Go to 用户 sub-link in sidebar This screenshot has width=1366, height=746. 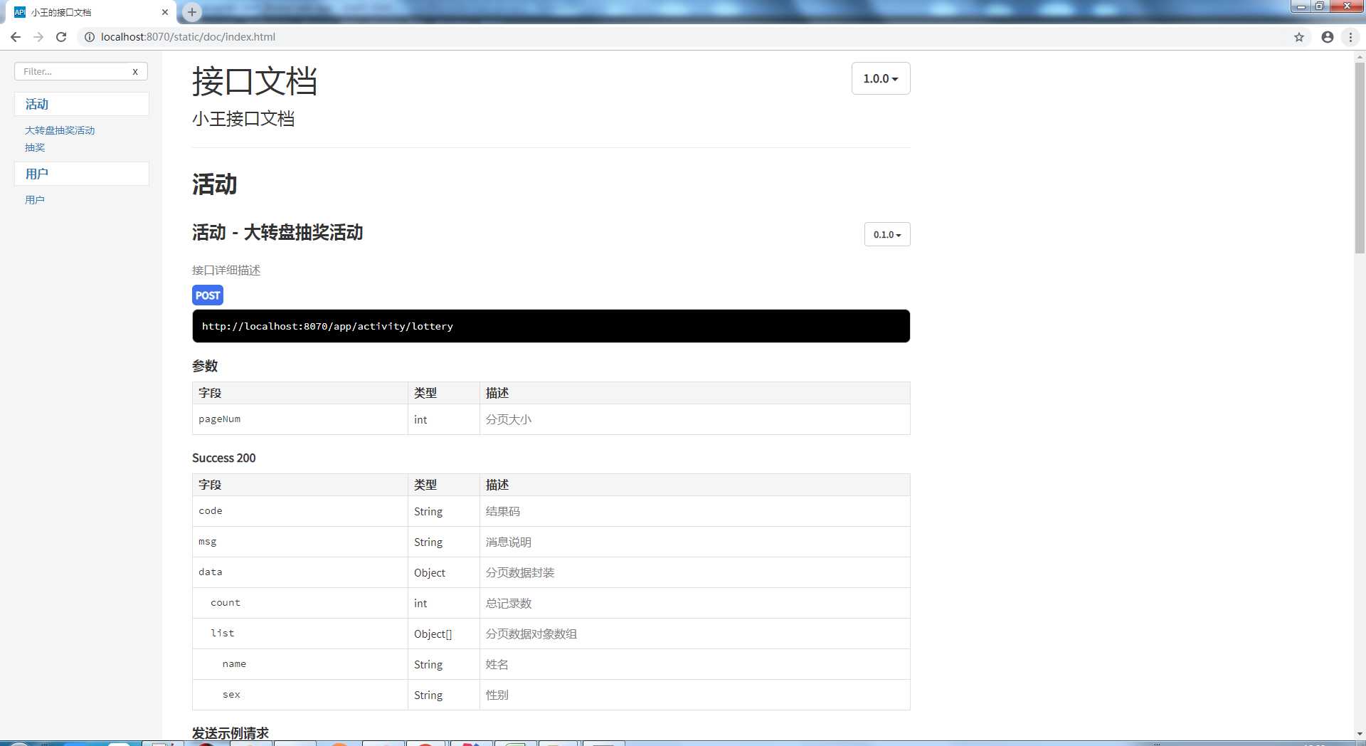pyautogui.click(x=35, y=200)
